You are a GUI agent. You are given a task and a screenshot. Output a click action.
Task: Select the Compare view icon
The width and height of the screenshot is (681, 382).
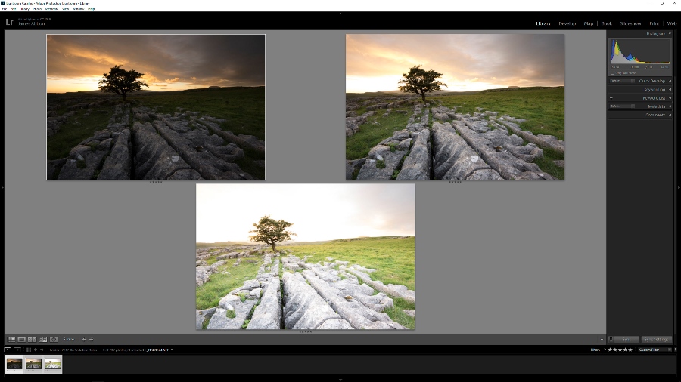(33, 339)
